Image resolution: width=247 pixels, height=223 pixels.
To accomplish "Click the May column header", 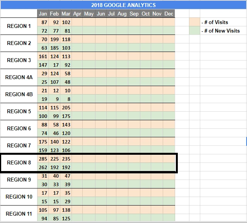I will (89, 14).
